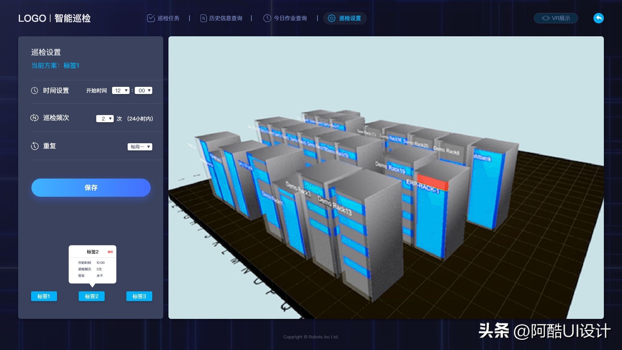Switch to the 历史信息查询 tab
The width and height of the screenshot is (622, 350).
click(225, 18)
